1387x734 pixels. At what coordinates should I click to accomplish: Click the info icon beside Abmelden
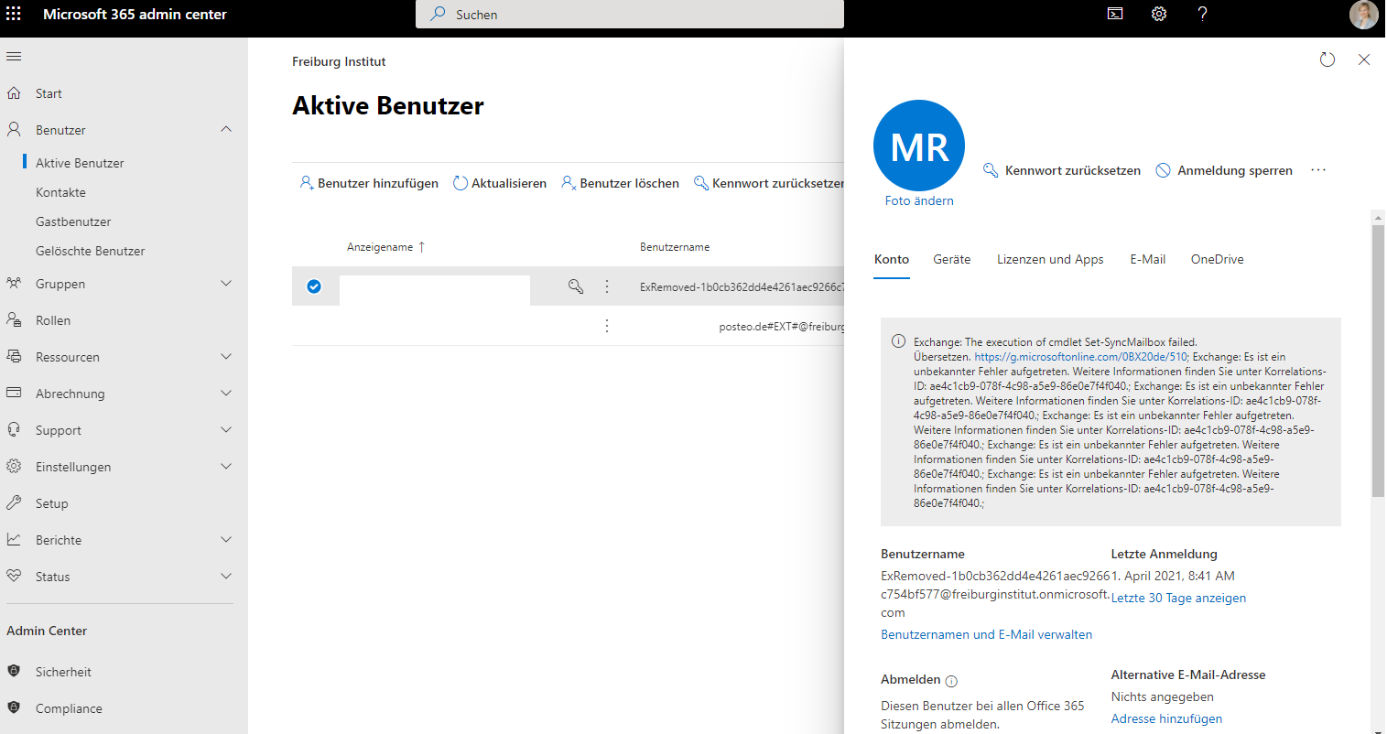click(x=951, y=681)
